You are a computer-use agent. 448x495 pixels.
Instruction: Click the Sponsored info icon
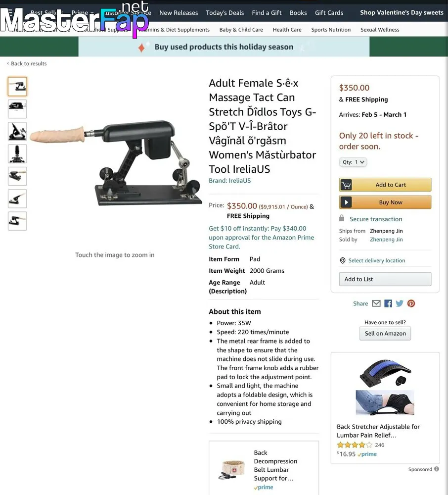pyautogui.click(x=436, y=469)
